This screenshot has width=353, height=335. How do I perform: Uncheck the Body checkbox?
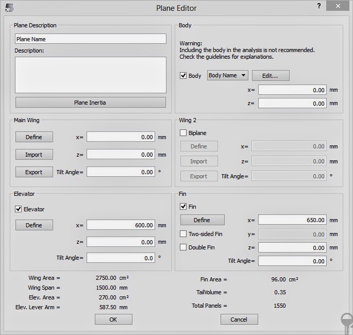pos(183,76)
